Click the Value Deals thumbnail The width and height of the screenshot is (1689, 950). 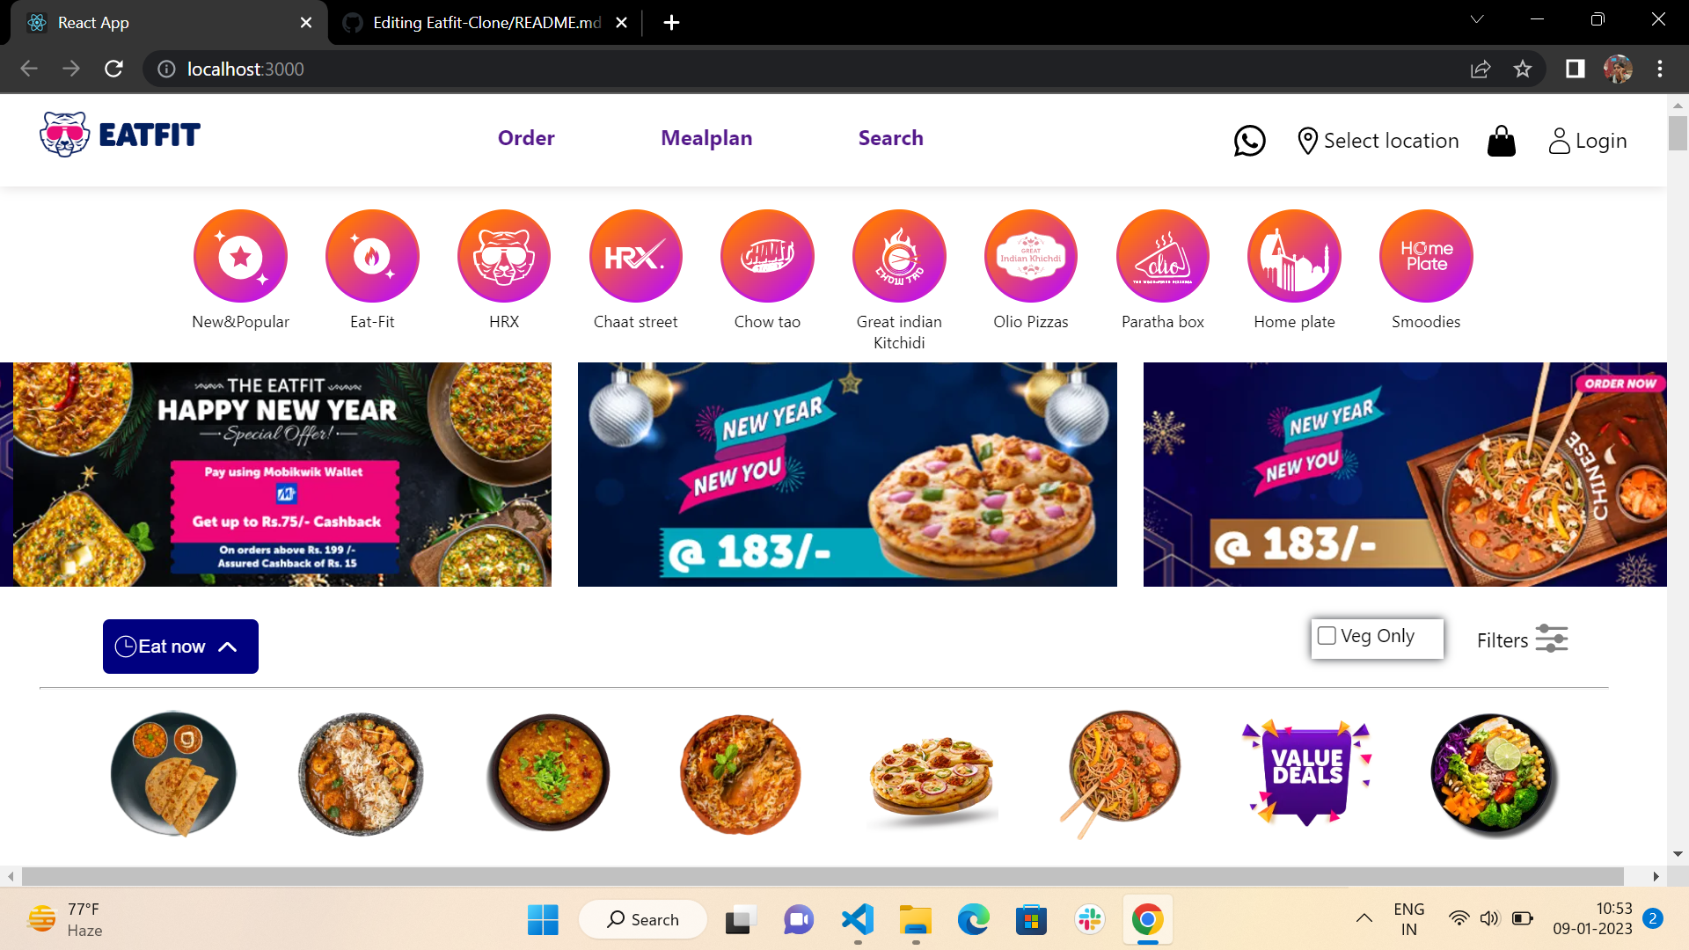pyautogui.click(x=1305, y=773)
